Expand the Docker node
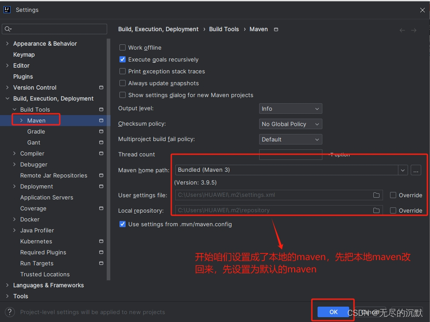 14,219
